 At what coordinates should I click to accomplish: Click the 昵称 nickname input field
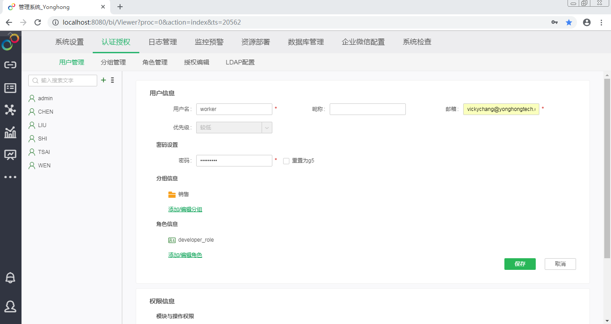[x=367, y=109]
